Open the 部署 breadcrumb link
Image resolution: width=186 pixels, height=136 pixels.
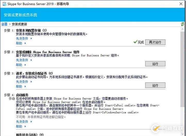tap(4, 24)
